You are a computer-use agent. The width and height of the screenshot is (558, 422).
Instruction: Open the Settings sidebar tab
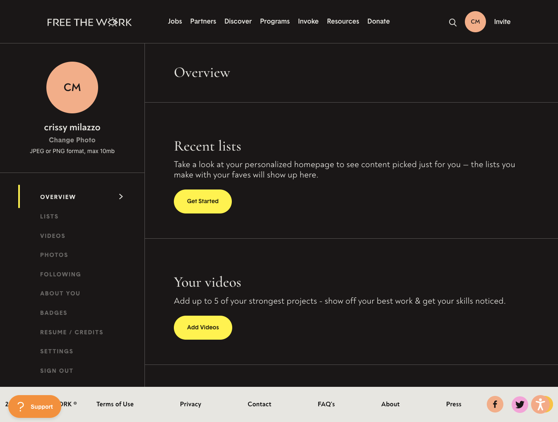click(57, 351)
